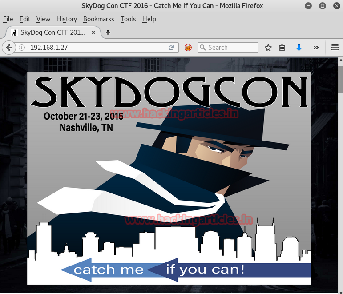Bookmark this page with the star icon
This screenshot has width=343, height=294.
(x=268, y=48)
